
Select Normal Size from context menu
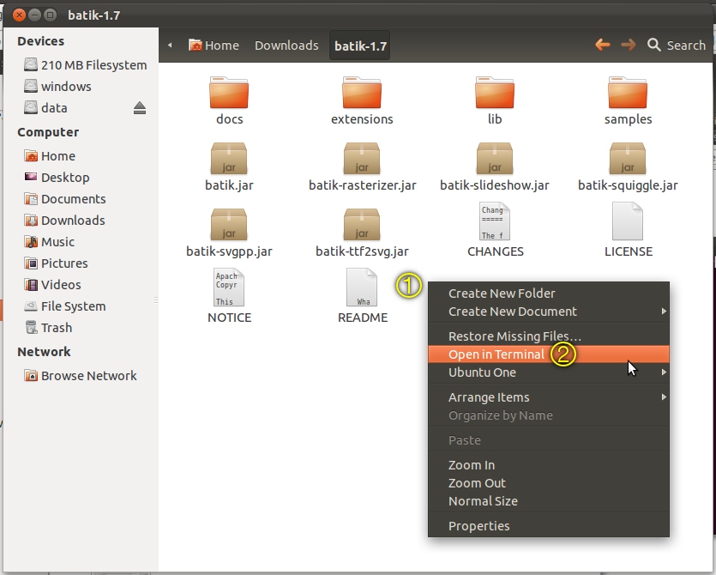coord(549,501)
